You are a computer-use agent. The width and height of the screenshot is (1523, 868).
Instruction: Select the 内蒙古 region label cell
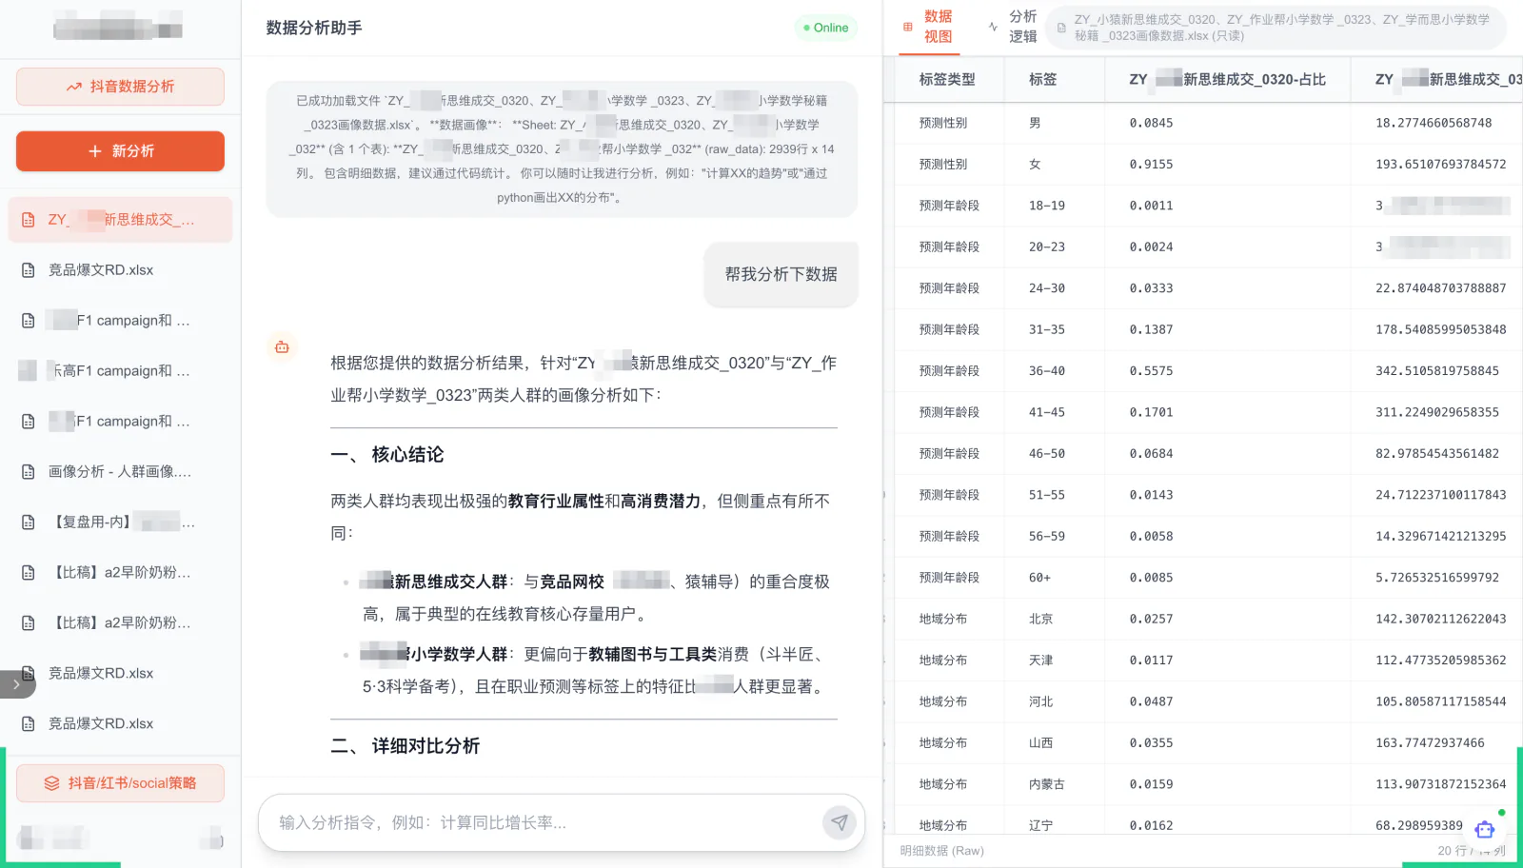[1047, 785]
